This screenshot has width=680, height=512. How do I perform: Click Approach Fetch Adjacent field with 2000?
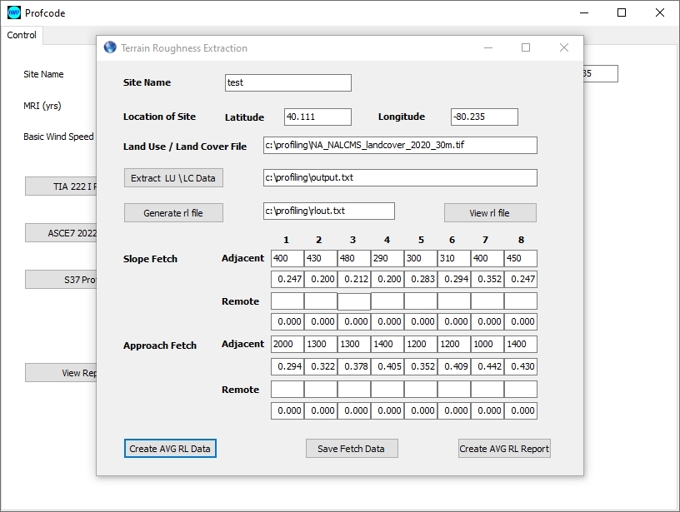click(x=287, y=344)
